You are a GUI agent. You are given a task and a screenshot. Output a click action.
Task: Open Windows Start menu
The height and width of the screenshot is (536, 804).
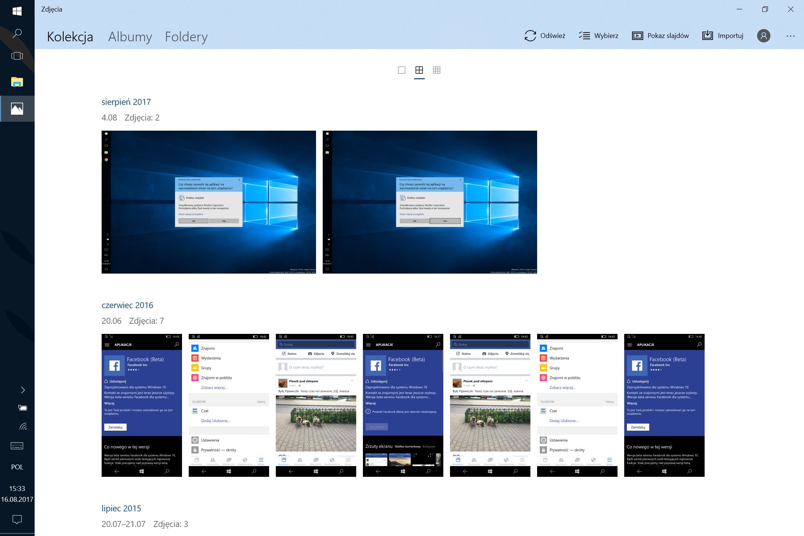click(x=17, y=11)
